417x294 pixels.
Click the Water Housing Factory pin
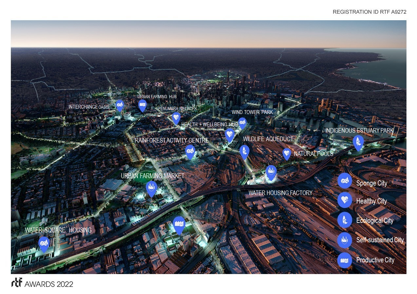pyautogui.click(x=271, y=171)
